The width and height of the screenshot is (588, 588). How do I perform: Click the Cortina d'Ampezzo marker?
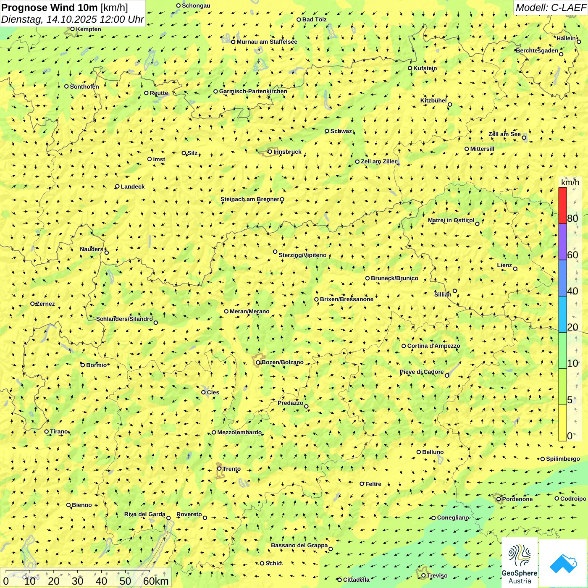pyautogui.click(x=404, y=346)
